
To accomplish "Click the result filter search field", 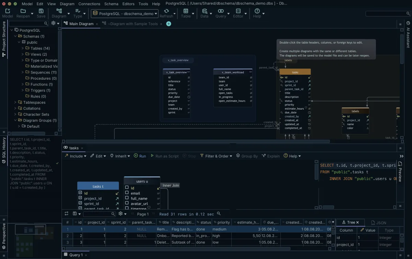I will point(100,214).
